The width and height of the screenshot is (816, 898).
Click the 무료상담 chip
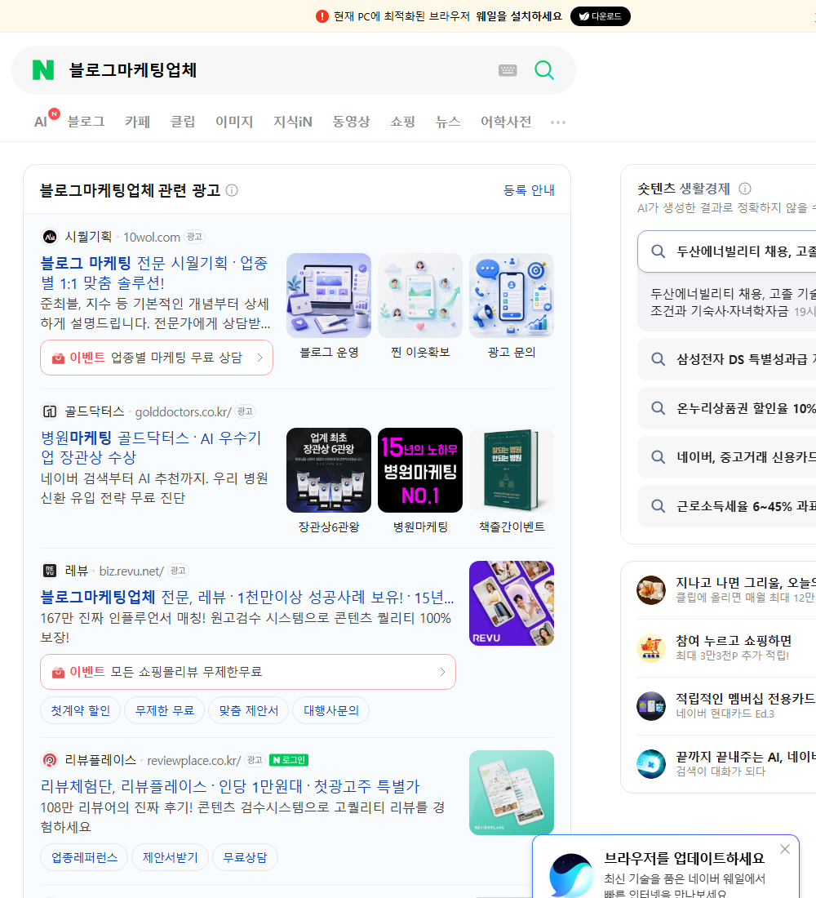tap(245, 857)
